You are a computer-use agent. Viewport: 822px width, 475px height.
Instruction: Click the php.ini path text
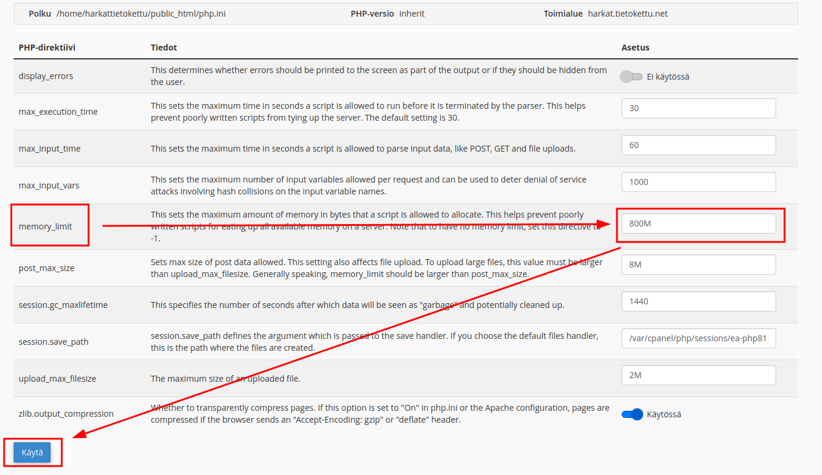point(141,14)
